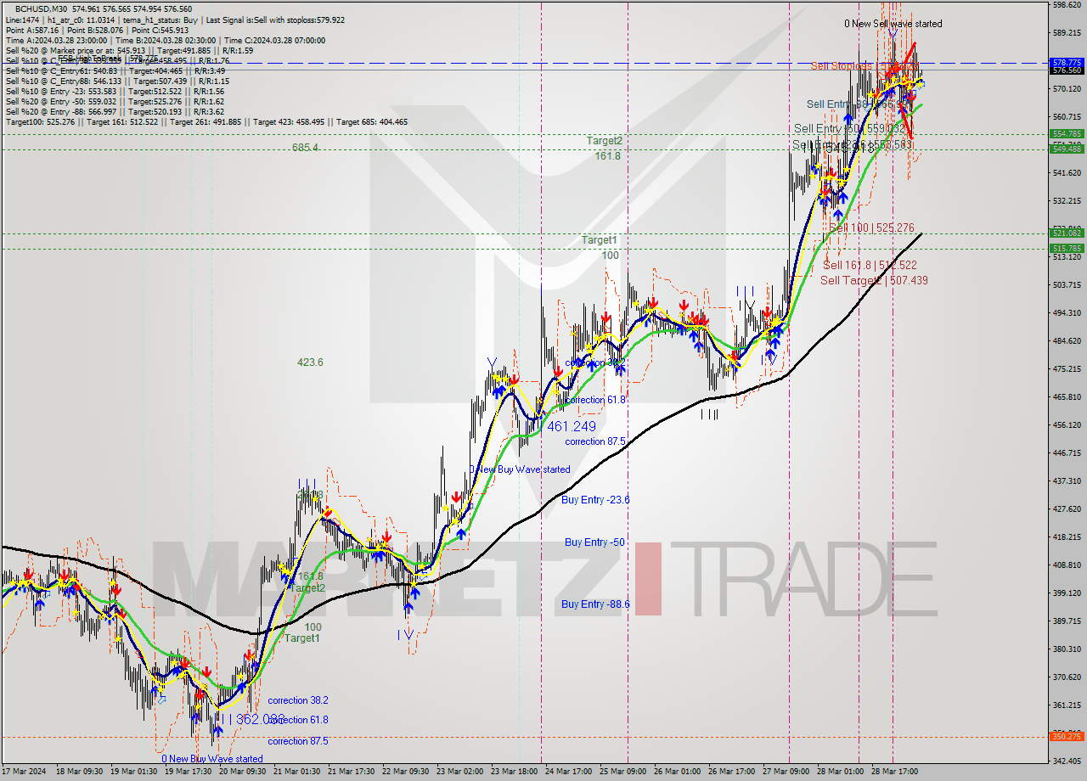Click '28 Mar 01:00' on time axis
The height and width of the screenshot is (781, 1087).
(840, 772)
